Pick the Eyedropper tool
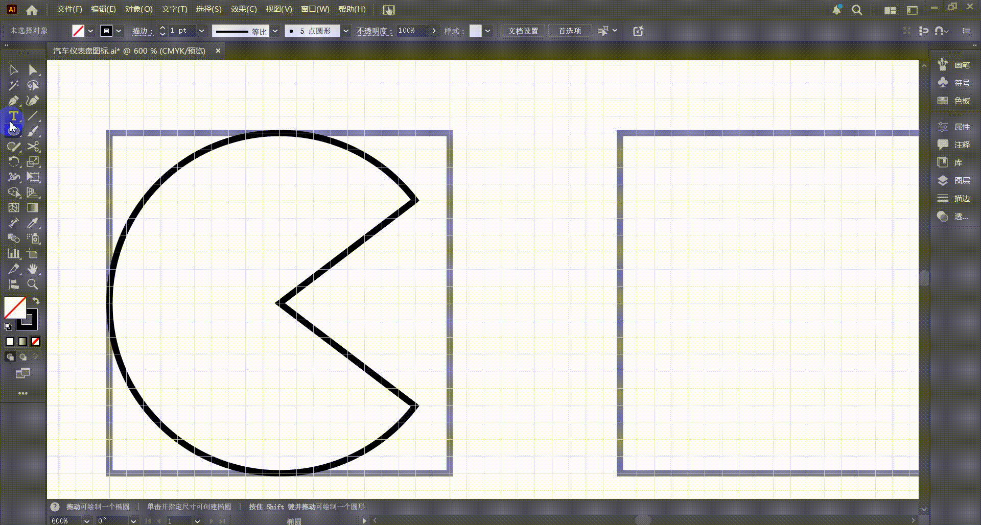The width and height of the screenshot is (981, 525). coord(33,223)
